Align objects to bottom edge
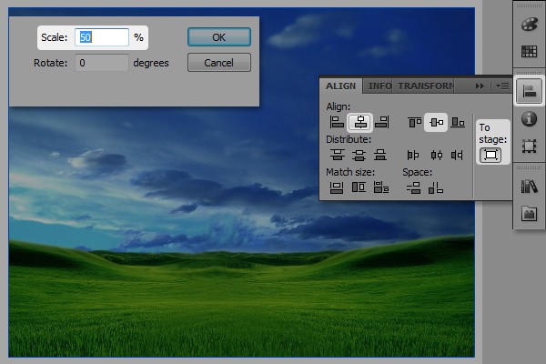Screen dimensions: 546x364 click(458, 122)
